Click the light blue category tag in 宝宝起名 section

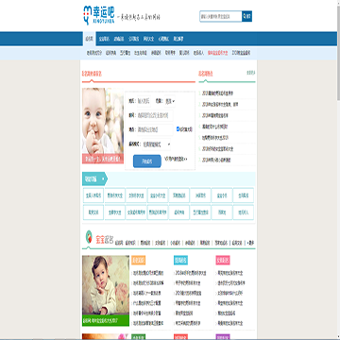click(x=180, y=260)
